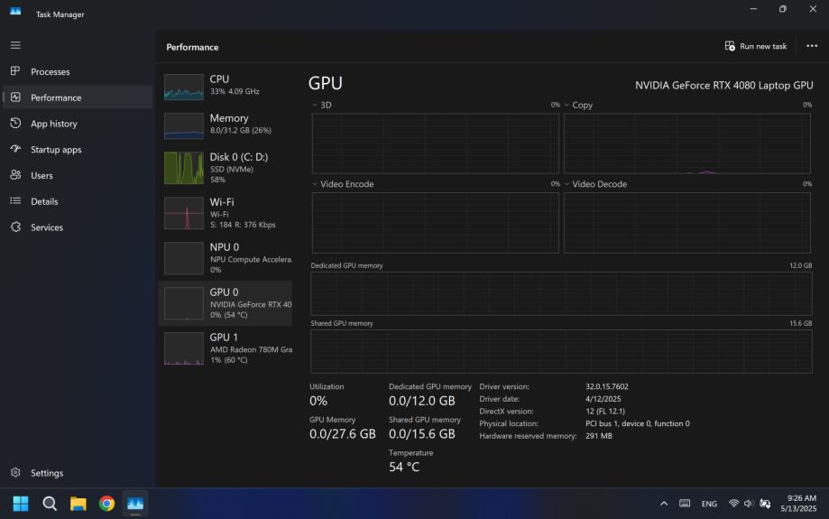Screen dimensions: 829x519
Task: Open File Explorer from taskbar
Action: [78, 503]
